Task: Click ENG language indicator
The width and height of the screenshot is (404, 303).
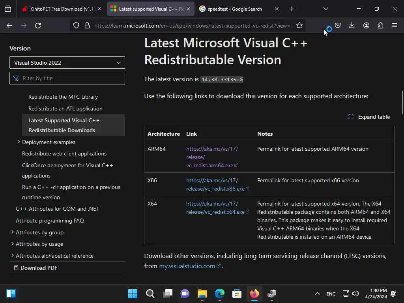Action: (331, 294)
